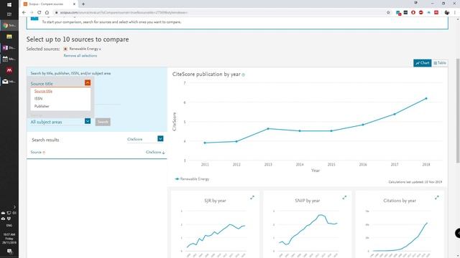Screen dimensions: 460x258
Task: Open the Windows Action Center notifications
Action: (x=9, y=252)
